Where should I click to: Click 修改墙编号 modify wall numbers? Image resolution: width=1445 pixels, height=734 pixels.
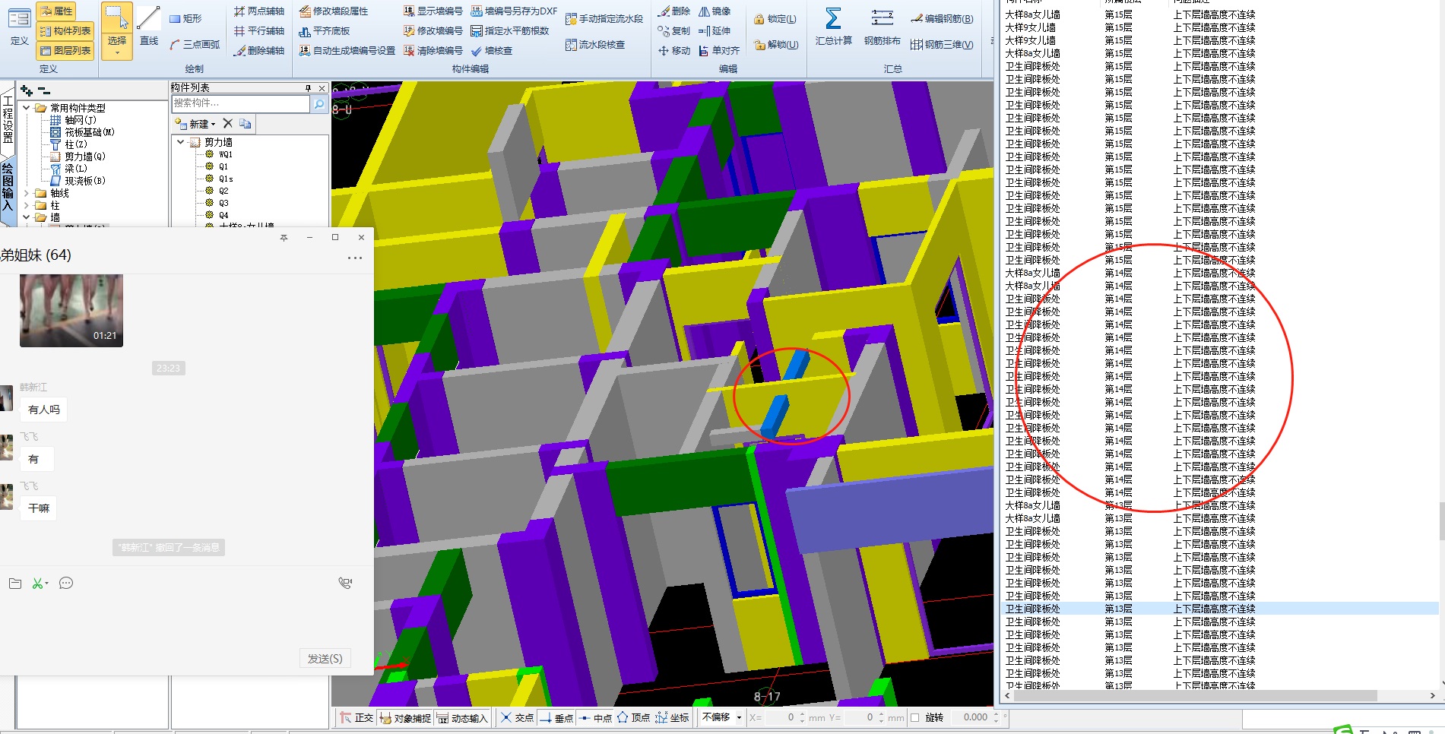click(x=433, y=30)
